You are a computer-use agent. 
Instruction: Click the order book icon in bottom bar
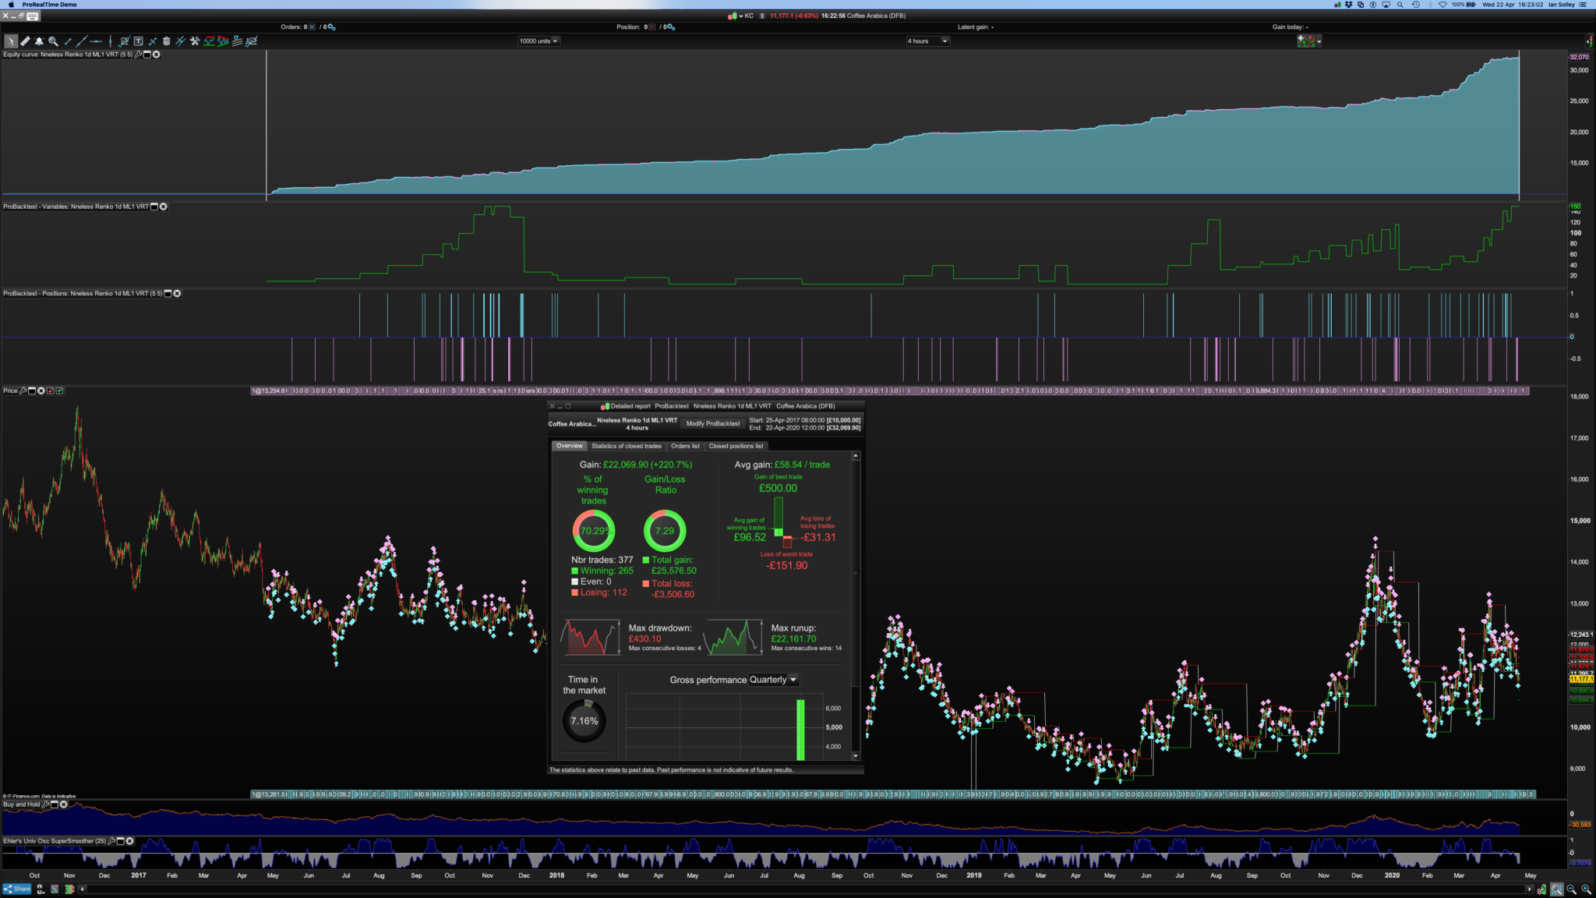(x=69, y=889)
